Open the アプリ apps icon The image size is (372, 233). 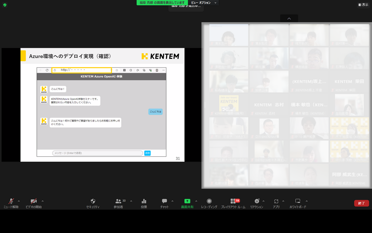pyautogui.click(x=276, y=203)
